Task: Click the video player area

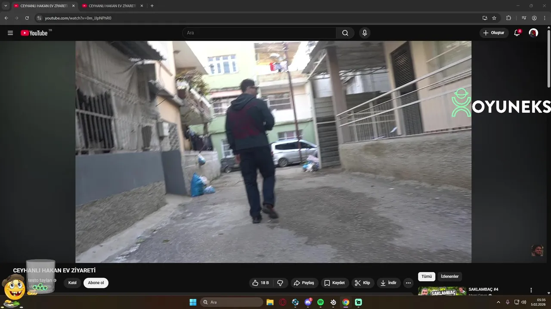Action: tap(273, 151)
